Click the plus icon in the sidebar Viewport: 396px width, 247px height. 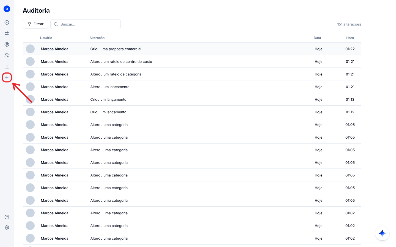pos(7,77)
